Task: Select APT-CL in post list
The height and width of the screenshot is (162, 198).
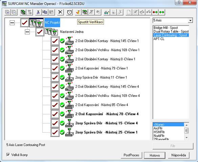Action: coord(159,39)
